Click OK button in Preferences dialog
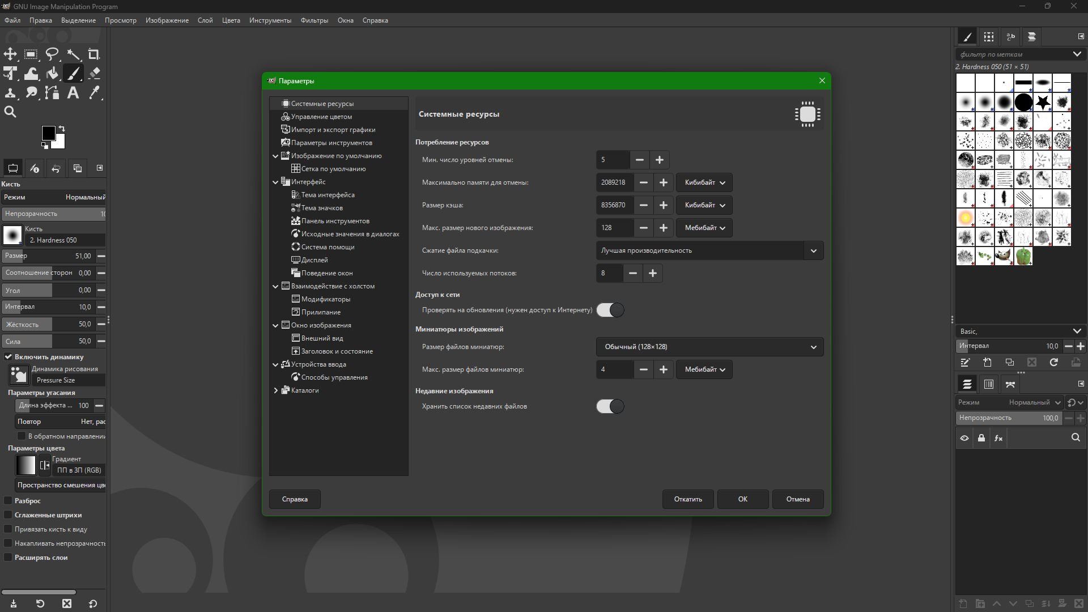Image resolution: width=1088 pixels, height=612 pixels. click(x=743, y=499)
